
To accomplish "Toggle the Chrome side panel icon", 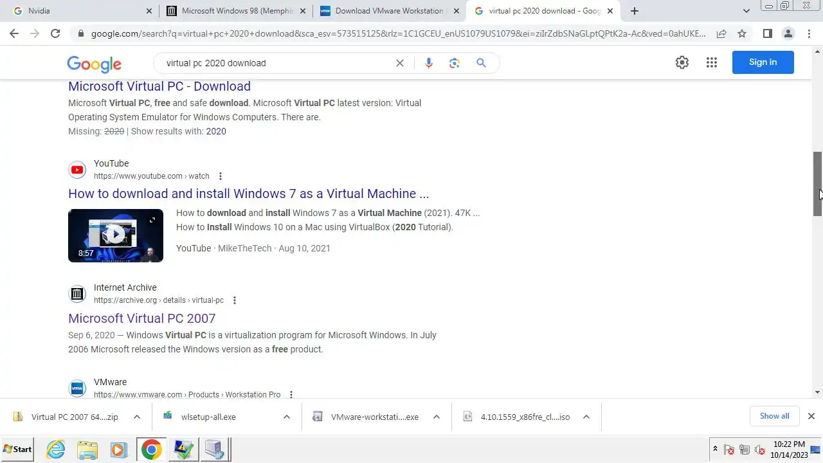I will 767,33.
